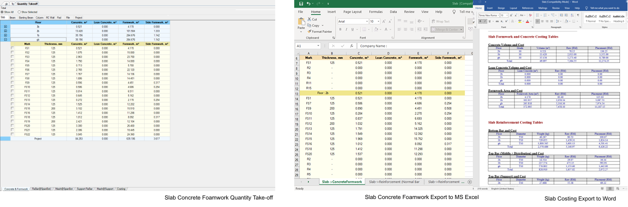Switch to the Column tab in Quantity Takeoff
This screenshot has height=207, width=628.
click(x=39, y=17)
